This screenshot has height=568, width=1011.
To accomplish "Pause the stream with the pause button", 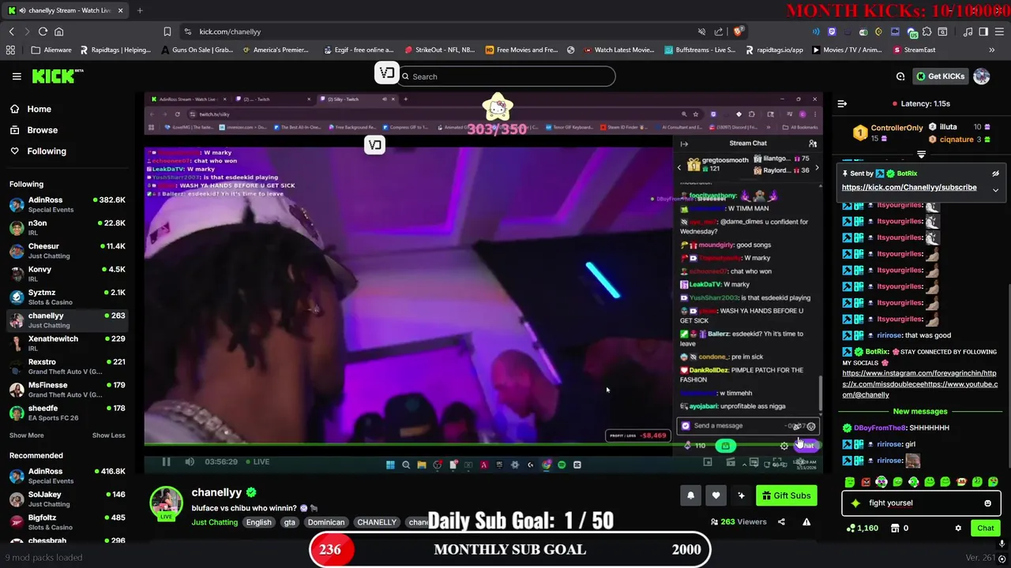I will tap(167, 461).
